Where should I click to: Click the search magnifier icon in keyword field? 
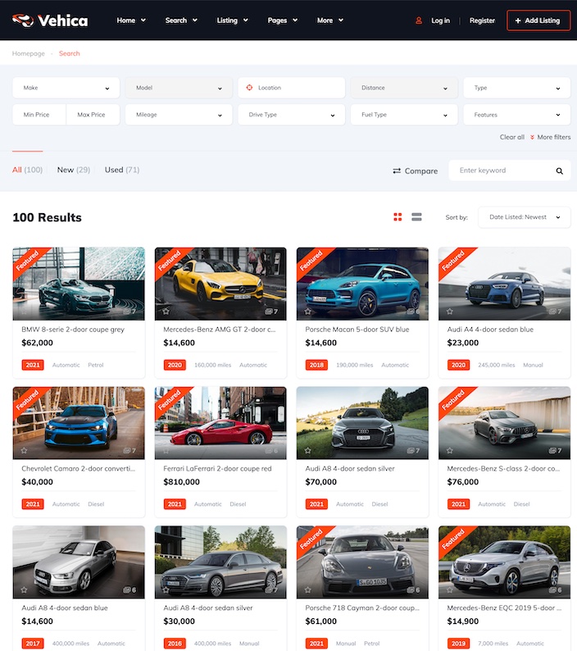coord(560,171)
